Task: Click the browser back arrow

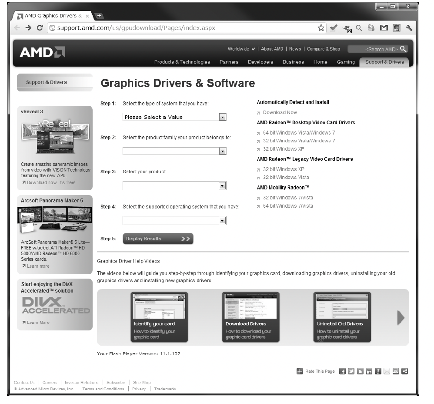Action: click(17, 28)
